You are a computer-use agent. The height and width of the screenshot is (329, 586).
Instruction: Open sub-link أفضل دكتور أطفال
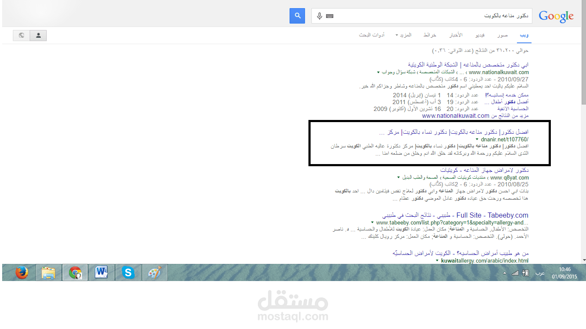[506, 102]
